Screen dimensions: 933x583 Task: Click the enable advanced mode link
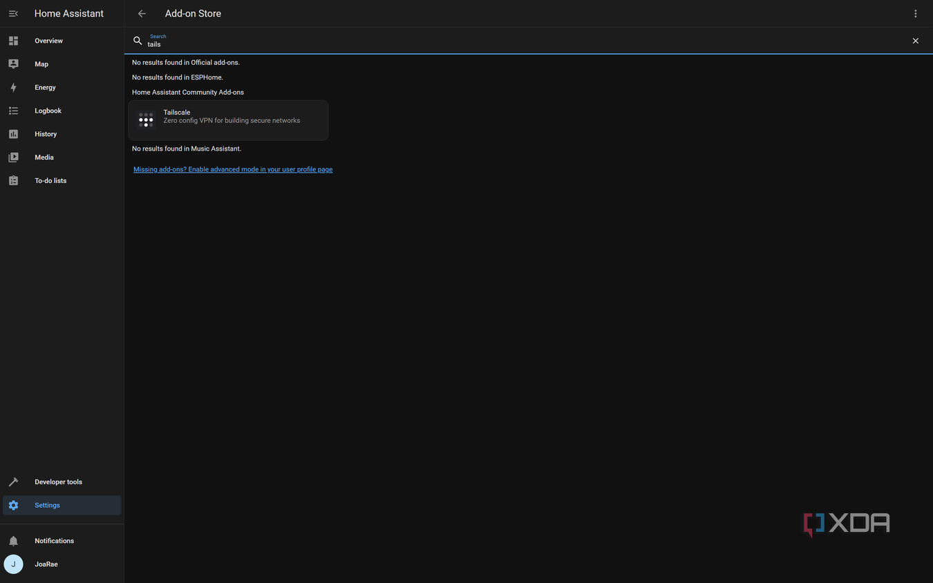click(233, 169)
